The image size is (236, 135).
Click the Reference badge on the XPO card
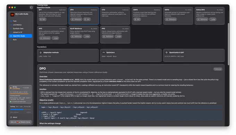(45, 38)
